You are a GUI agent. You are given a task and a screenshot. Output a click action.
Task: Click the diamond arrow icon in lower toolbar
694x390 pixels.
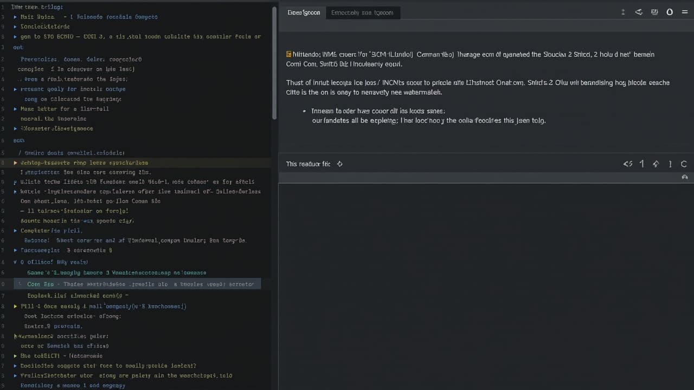[x=656, y=164]
